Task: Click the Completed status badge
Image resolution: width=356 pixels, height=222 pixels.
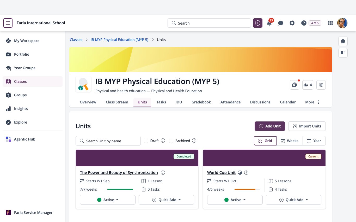Action: [184, 156]
